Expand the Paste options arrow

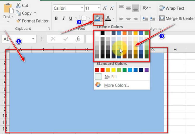(x=8, y=22)
